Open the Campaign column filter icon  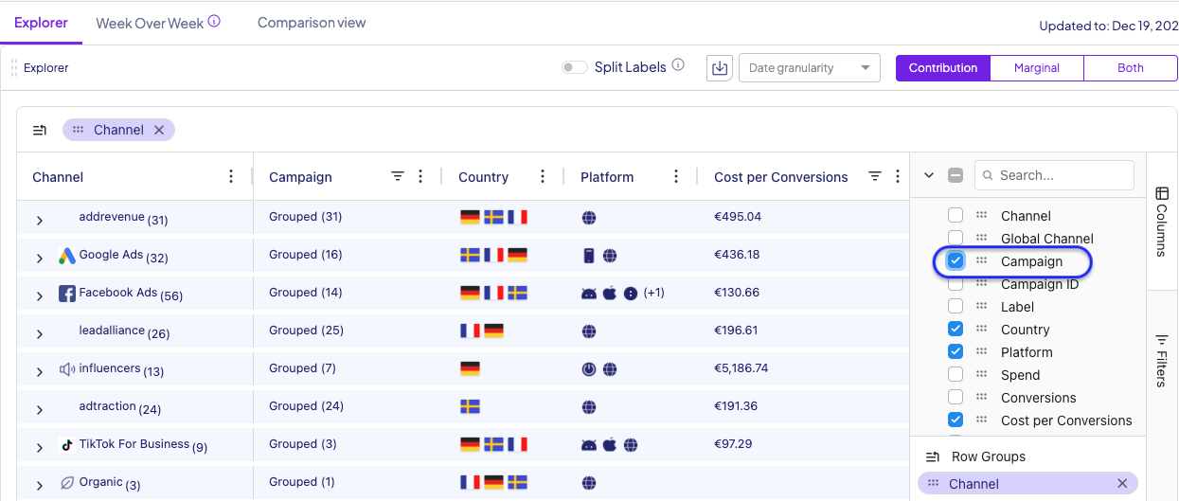(398, 177)
